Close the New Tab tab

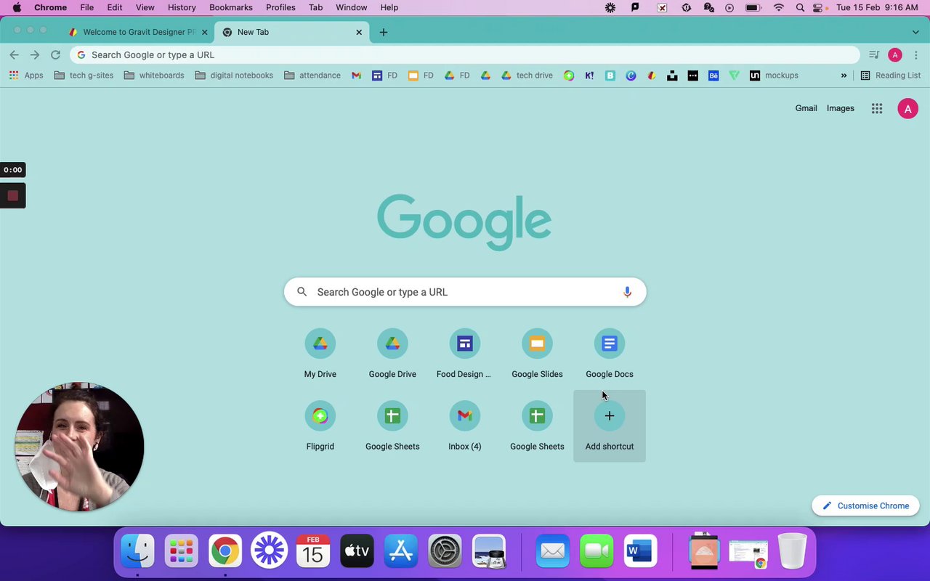click(x=359, y=32)
